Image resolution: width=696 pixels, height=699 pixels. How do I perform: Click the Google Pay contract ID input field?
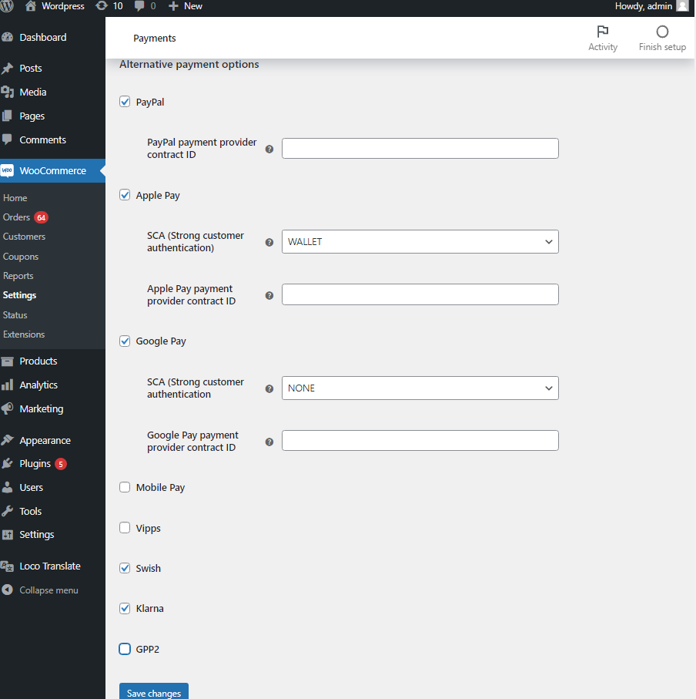(420, 440)
